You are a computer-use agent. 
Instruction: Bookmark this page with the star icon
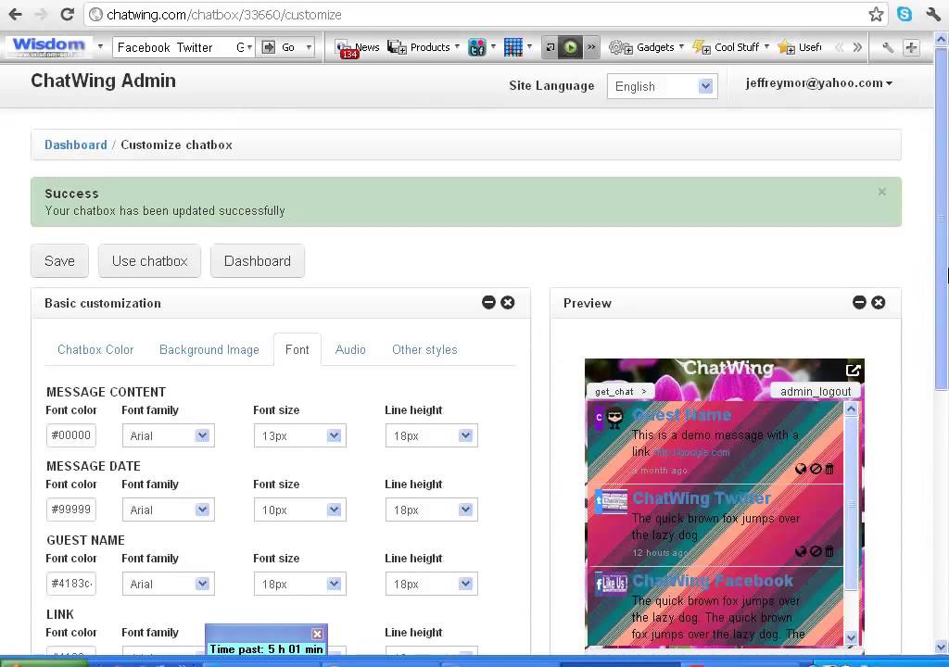coord(876,14)
